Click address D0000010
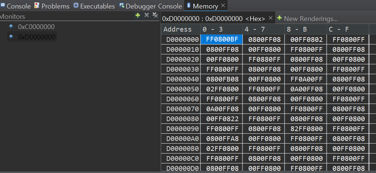The image size is (376, 173). pyautogui.click(x=181, y=49)
